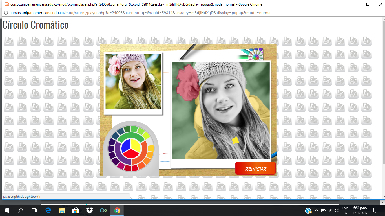Expand the hidden system tray icons arrow

pyautogui.click(x=316, y=210)
